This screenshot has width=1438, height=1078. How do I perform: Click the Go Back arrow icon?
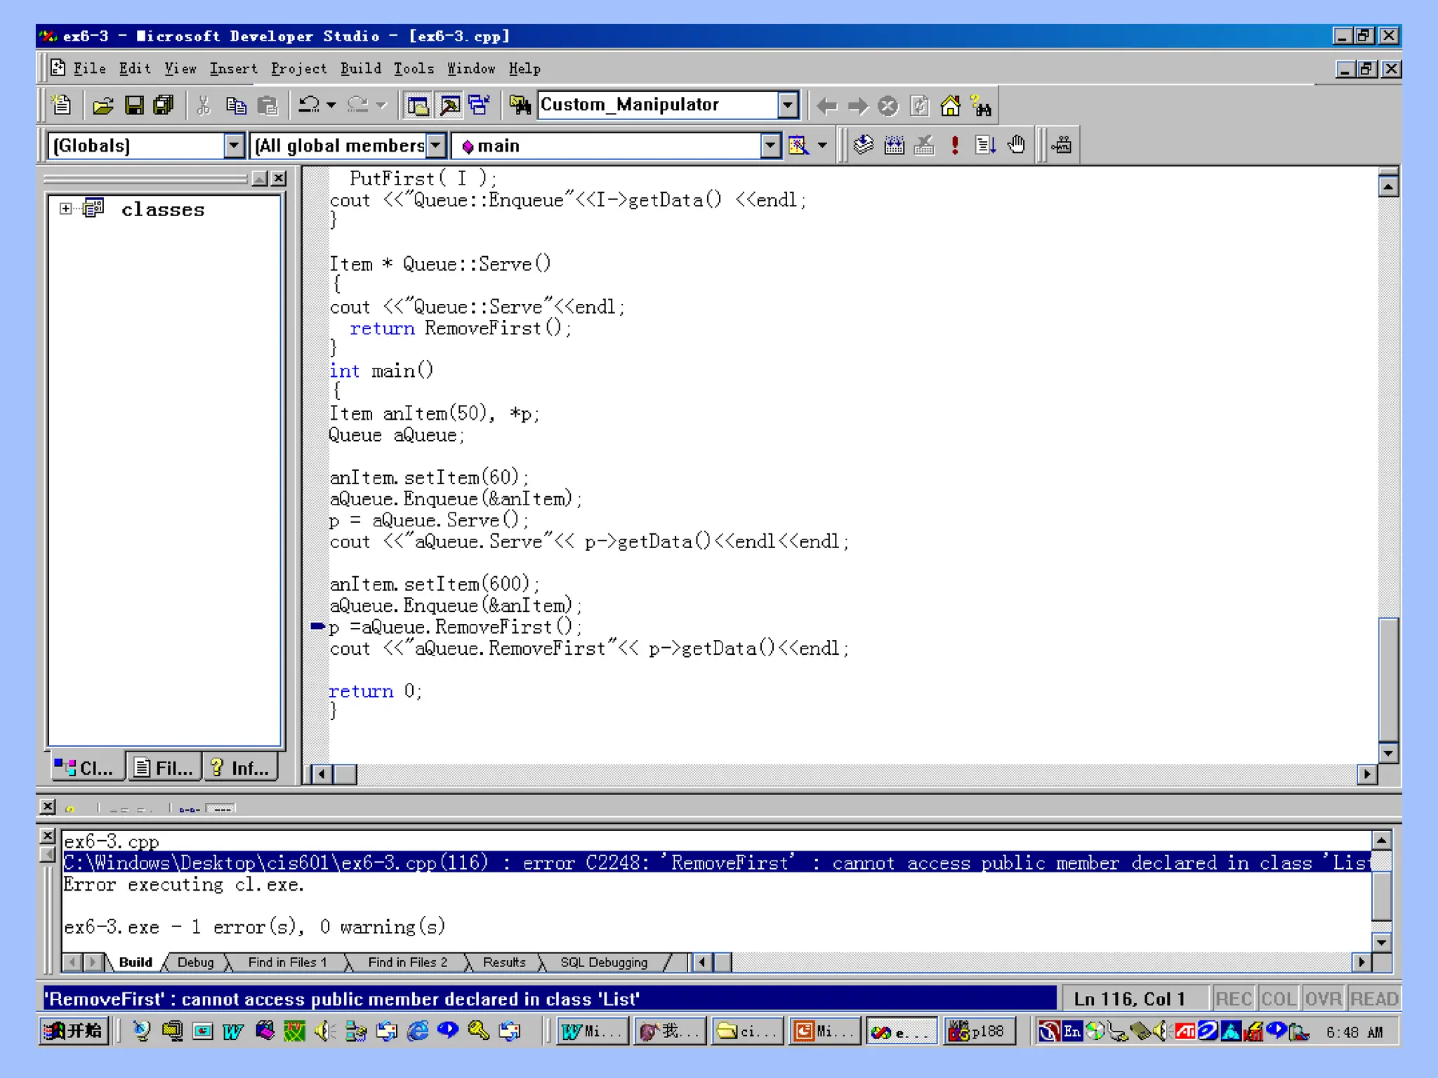pyautogui.click(x=827, y=106)
